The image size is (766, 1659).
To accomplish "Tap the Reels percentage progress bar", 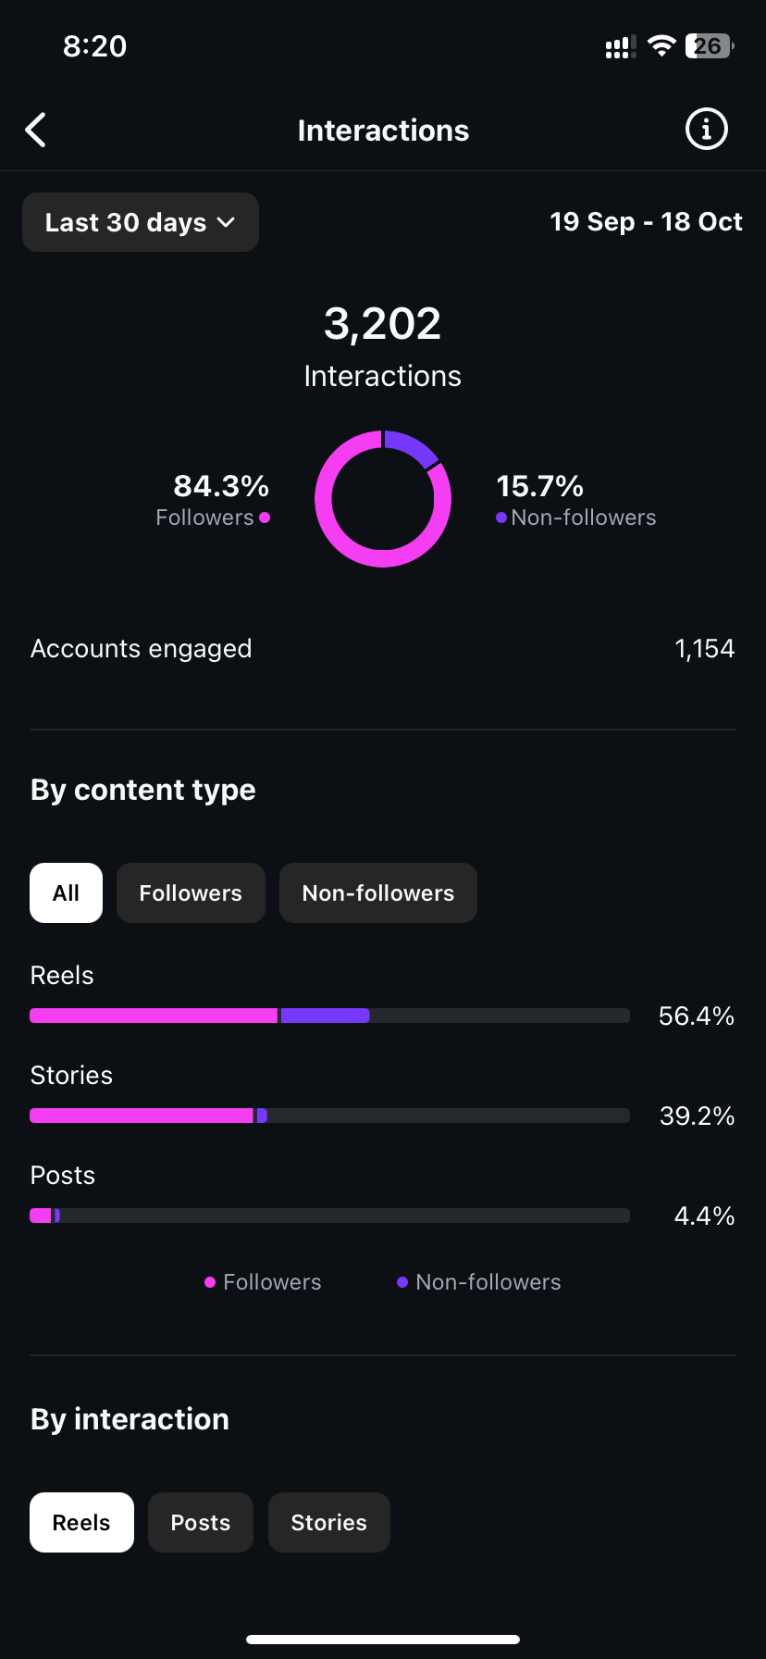I will [329, 1016].
